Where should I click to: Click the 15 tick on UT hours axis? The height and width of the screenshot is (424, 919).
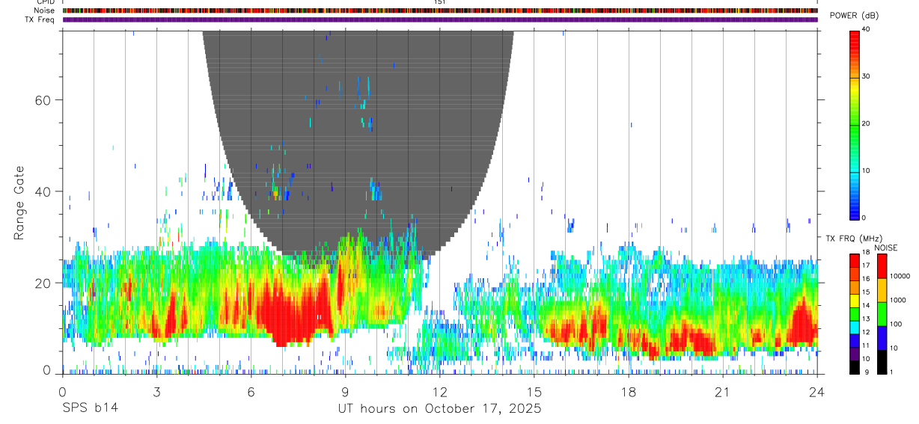click(x=534, y=391)
